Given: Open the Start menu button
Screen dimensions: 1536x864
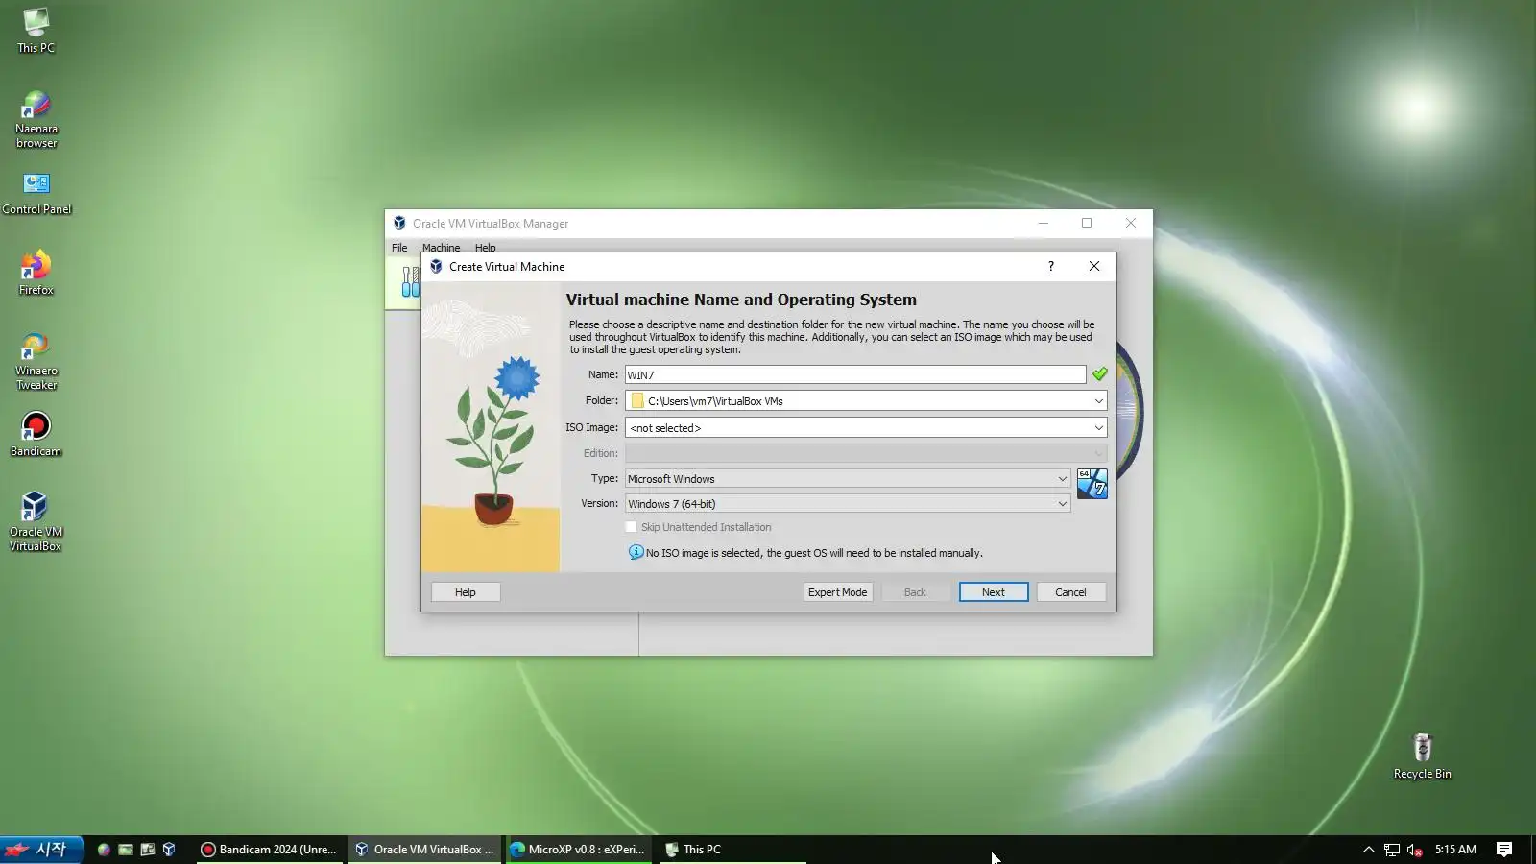Looking at the screenshot, I should (x=41, y=850).
